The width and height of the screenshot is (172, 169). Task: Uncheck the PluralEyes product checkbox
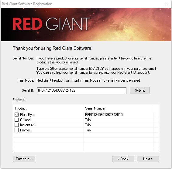pyautogui.click(x=17, y=114)
